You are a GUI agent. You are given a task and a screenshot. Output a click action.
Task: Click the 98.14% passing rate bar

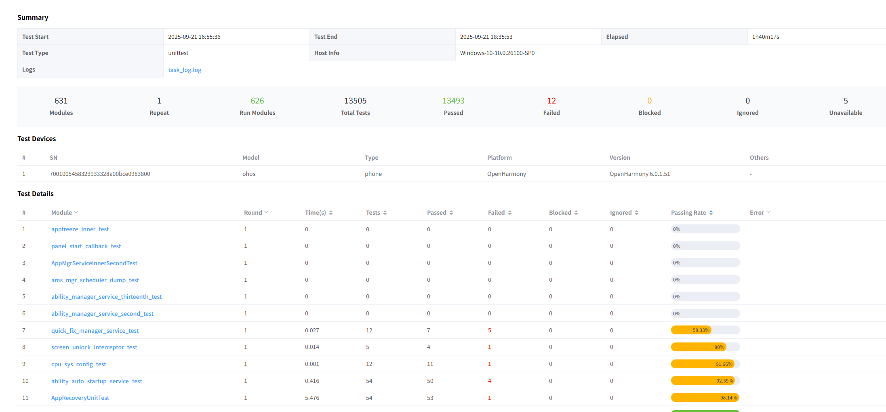coord(705,398)
